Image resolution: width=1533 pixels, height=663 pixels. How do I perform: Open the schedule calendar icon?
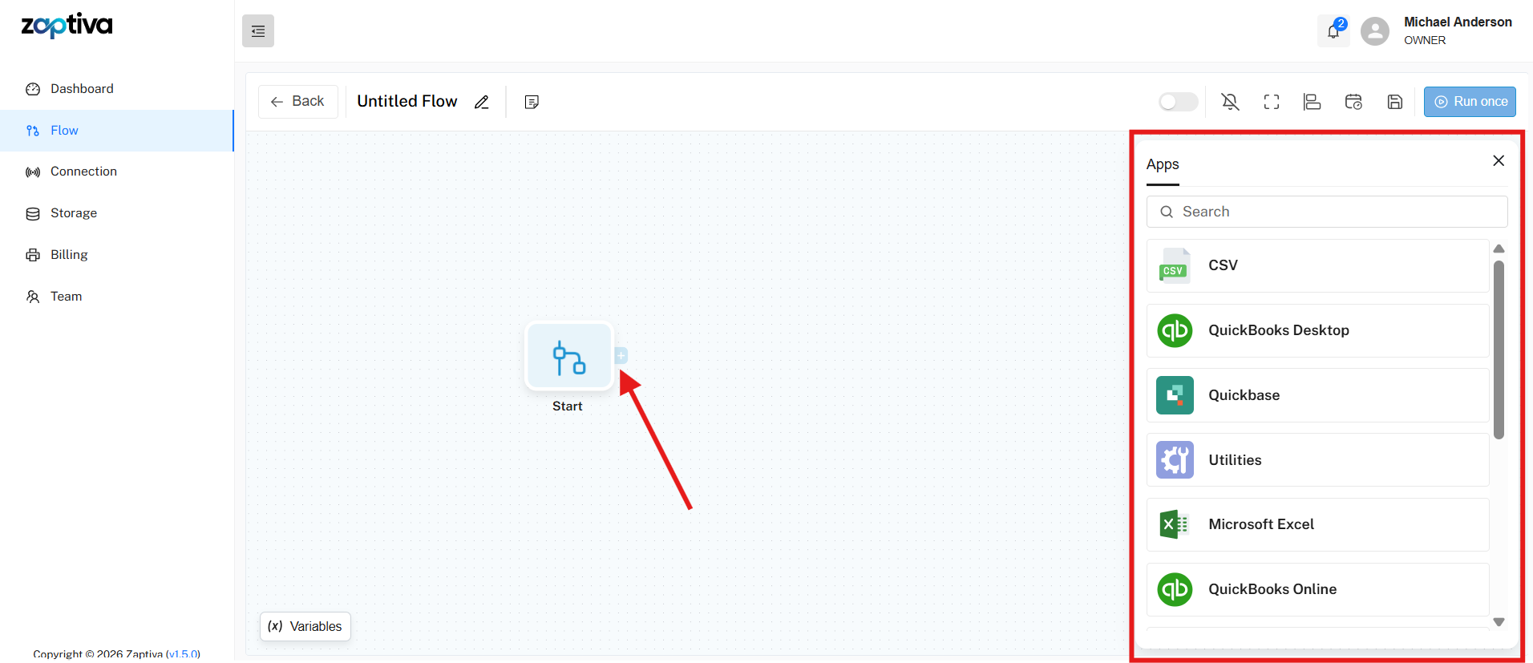(x=1353, y=102)
